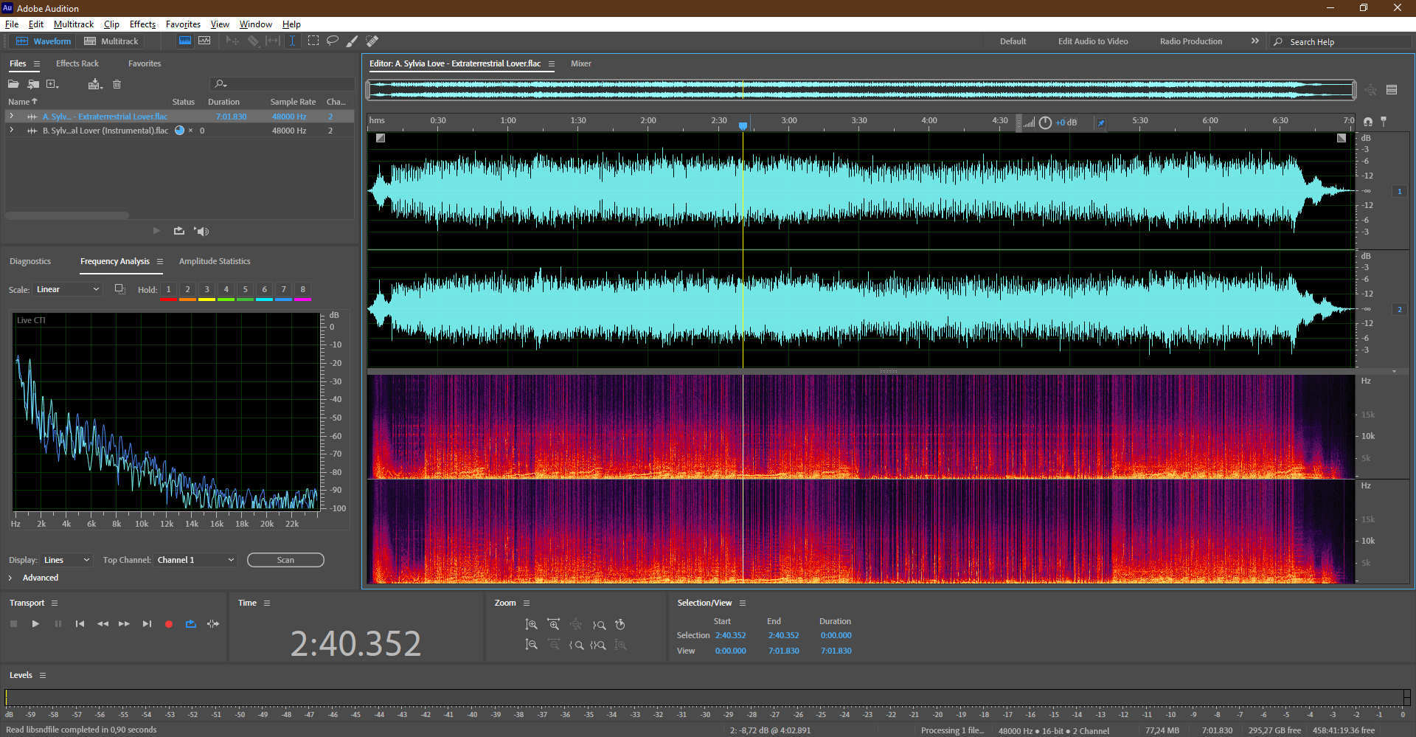Toggle the Spectral Pitch Display
The height and width of the screenshot is (737, 1416).
(204, 41)
